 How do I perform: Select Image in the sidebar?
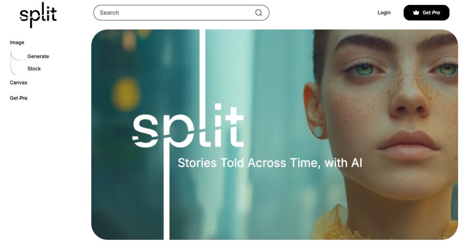(x=17, y=42)
